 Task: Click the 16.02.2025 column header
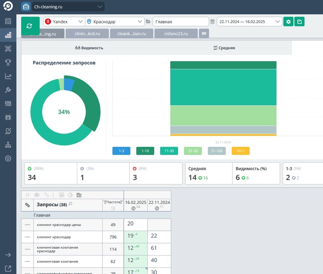point(136,202)
